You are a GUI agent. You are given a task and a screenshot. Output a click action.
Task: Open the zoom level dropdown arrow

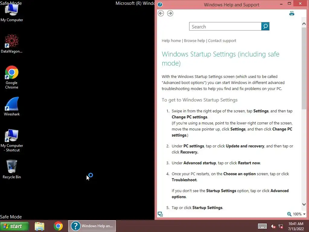304,214
